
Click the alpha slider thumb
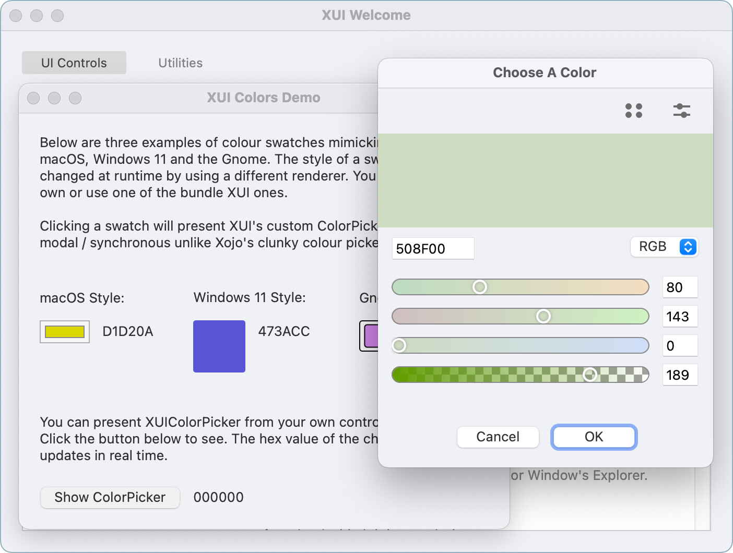590,375
